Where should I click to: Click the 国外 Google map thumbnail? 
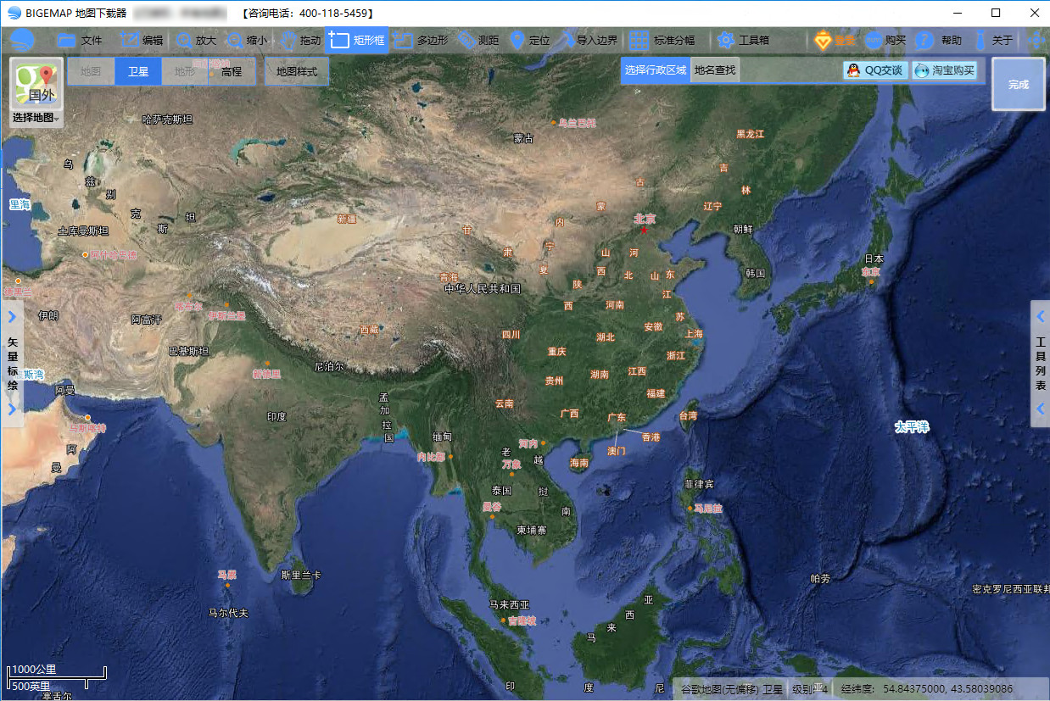pos(36,84)
